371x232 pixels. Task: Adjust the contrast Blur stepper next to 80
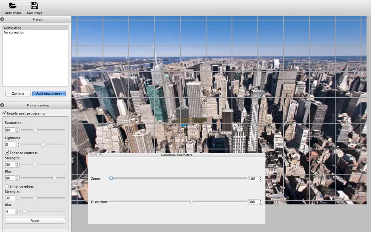[x=18, y=178]
